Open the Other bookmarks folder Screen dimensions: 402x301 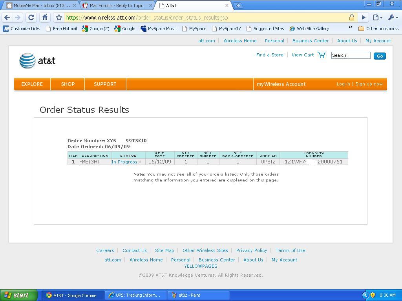point(378,28)
